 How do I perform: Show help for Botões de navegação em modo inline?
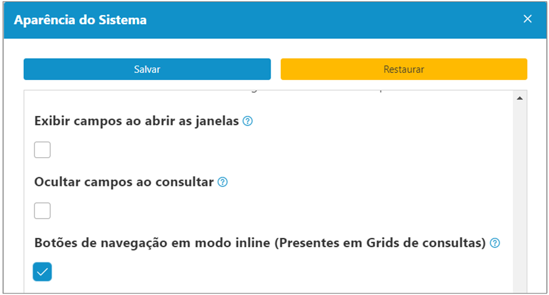tap(495, 243)
